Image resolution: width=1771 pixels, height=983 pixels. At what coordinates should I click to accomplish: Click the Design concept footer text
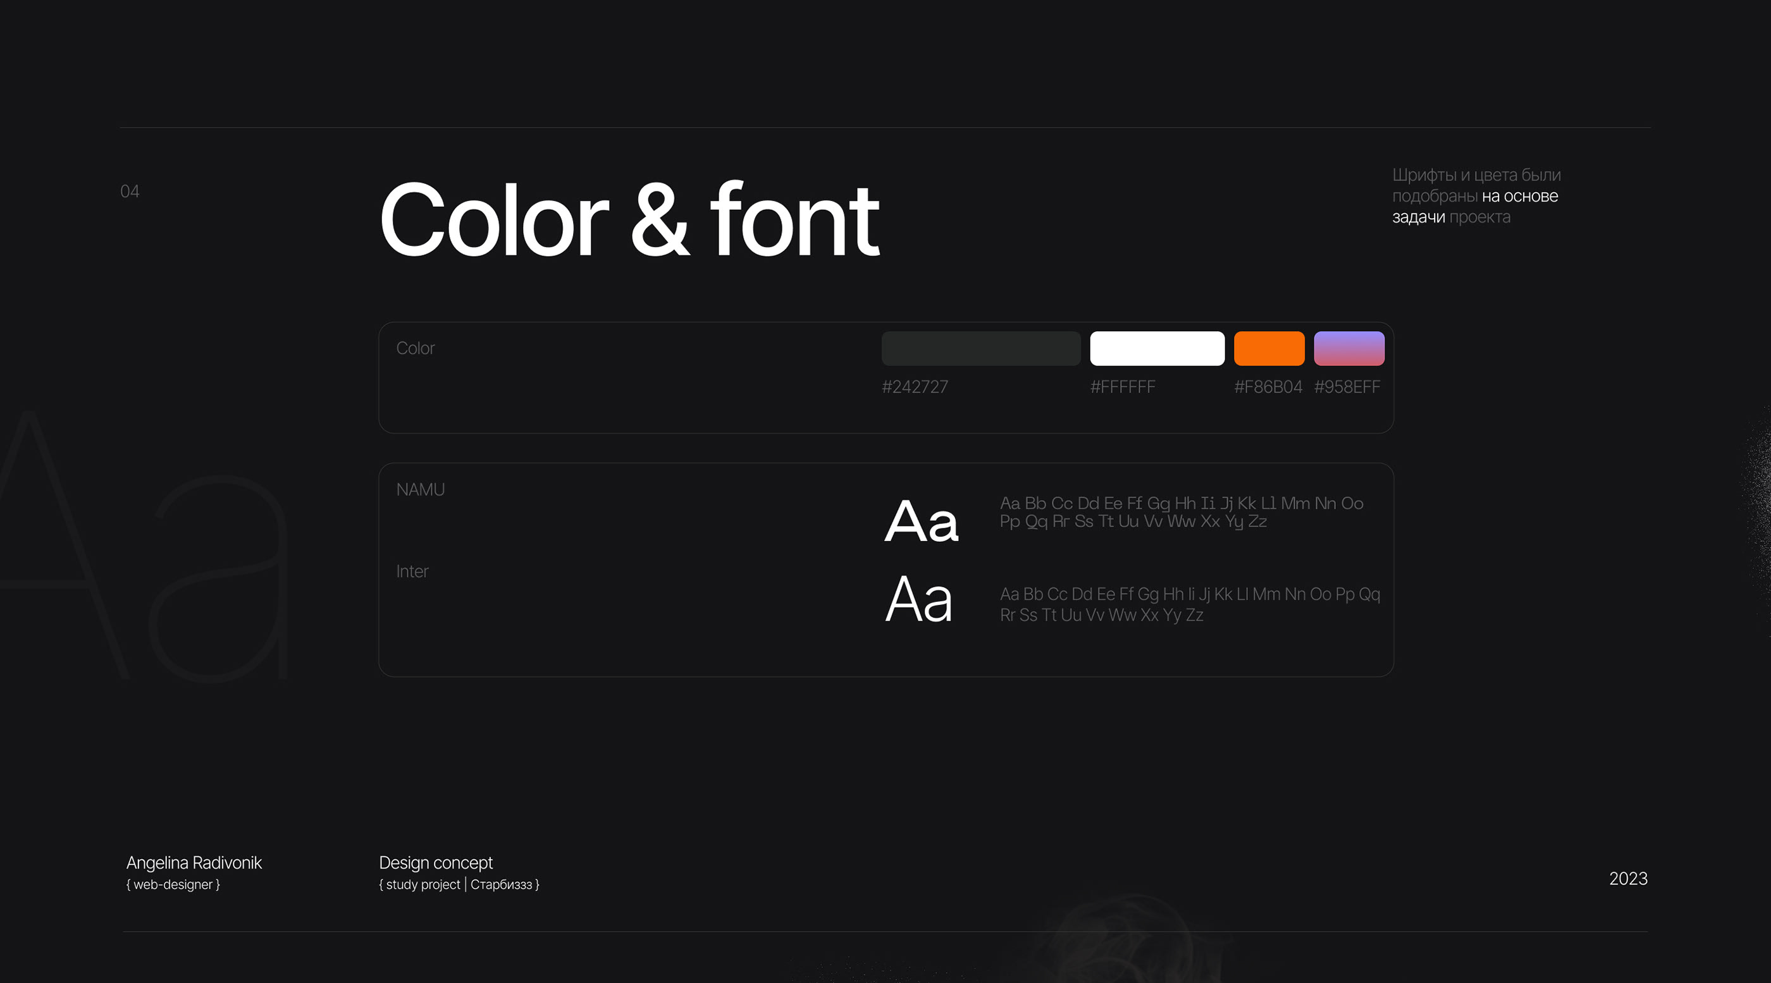point(435,863)
